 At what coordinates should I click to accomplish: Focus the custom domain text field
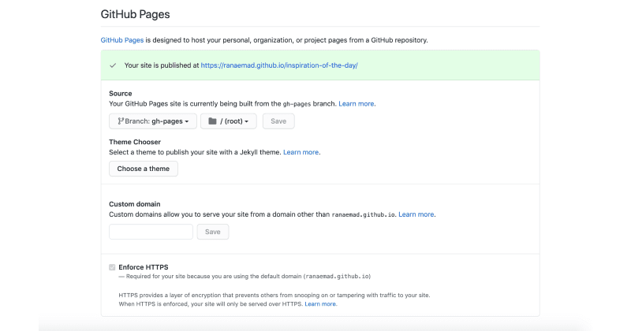[x=151, y=232]
